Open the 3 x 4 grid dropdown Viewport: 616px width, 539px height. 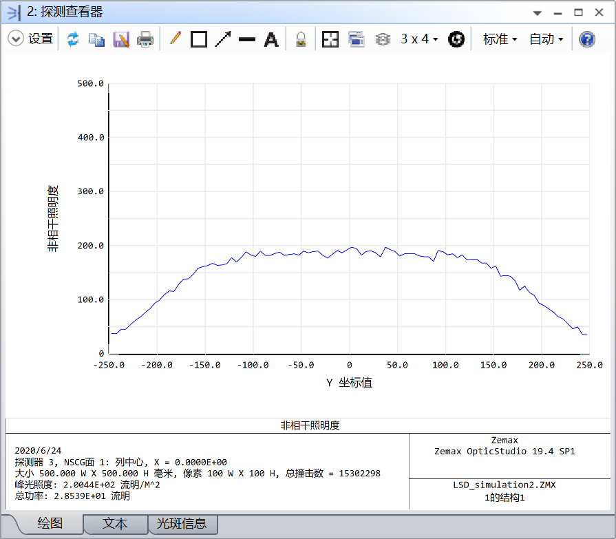pos(419,39)
